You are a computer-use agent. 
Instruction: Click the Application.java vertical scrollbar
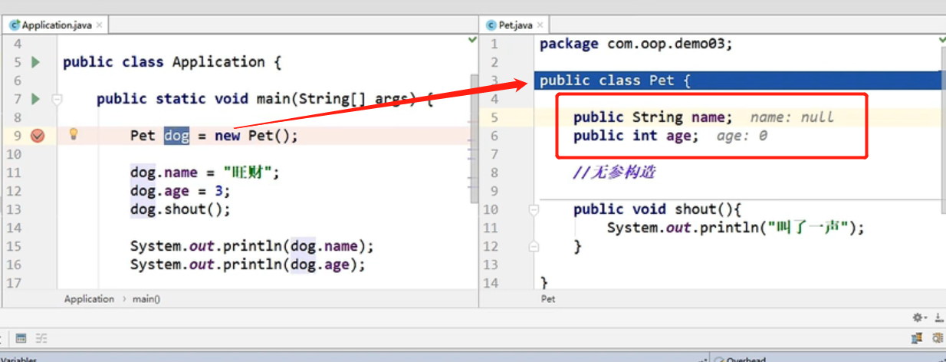point(474,138)
